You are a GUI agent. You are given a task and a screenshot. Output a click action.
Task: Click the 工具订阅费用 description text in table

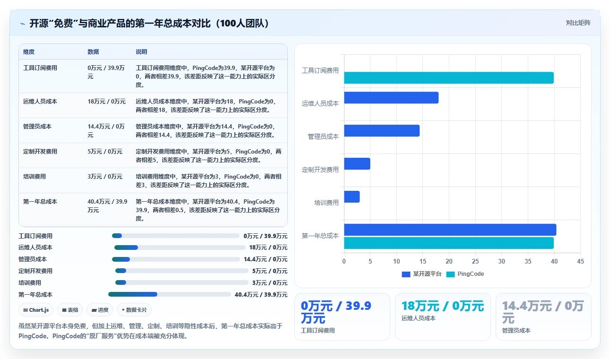pyautogui.click(x=206, y=77)
